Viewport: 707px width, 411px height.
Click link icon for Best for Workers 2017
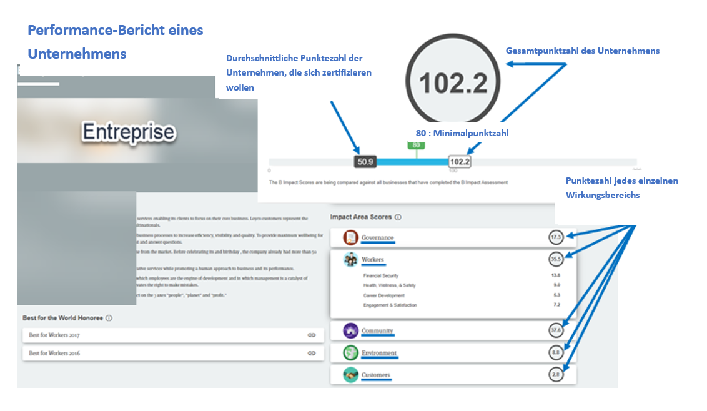(x=312, y=335)
